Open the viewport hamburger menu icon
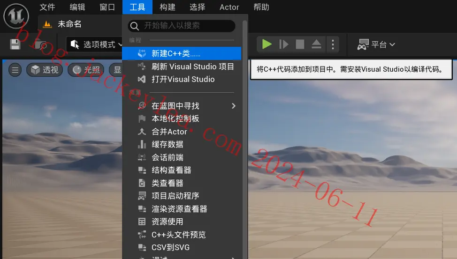Viewport: 457px width, 259px height. (15, 70)
